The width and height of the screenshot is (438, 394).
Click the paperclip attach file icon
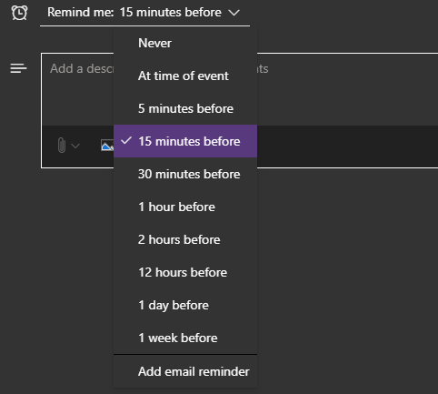[x=62, y=146]
